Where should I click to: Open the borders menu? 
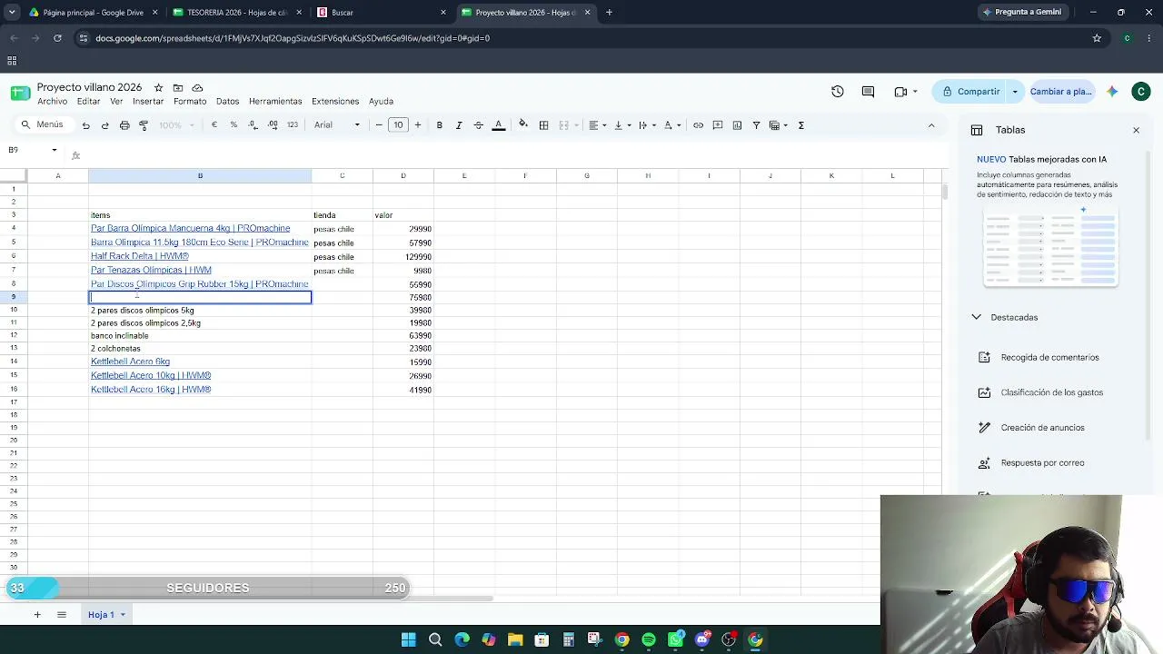coord(543,125)
